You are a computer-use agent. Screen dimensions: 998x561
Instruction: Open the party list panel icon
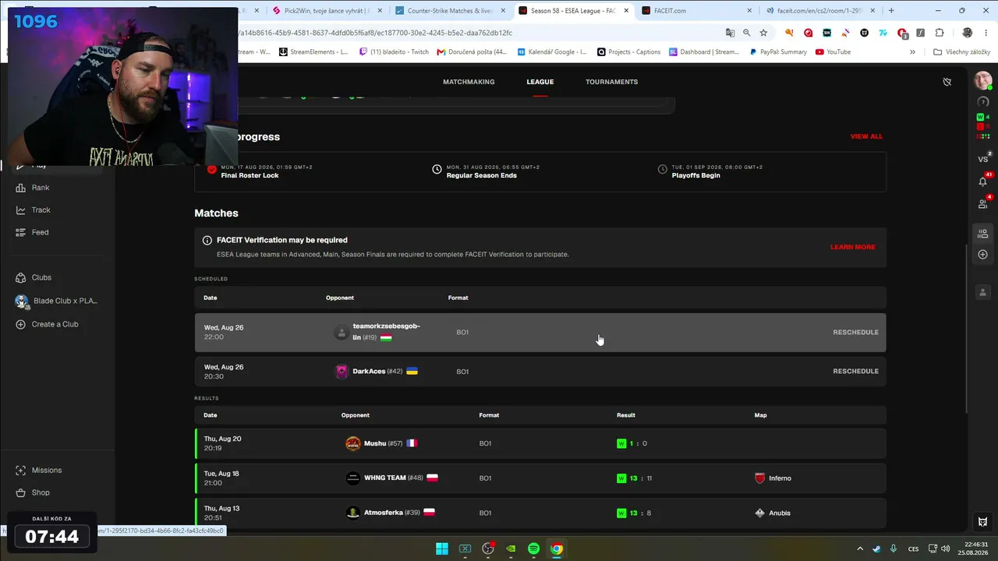pos(982,232)
